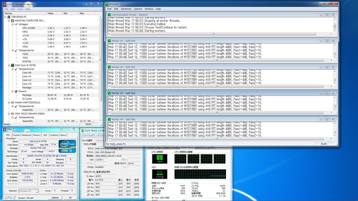Screen dimensions: 358x201
Task: Open the View menu in Hardware Monitor
Action: (20, 9)
